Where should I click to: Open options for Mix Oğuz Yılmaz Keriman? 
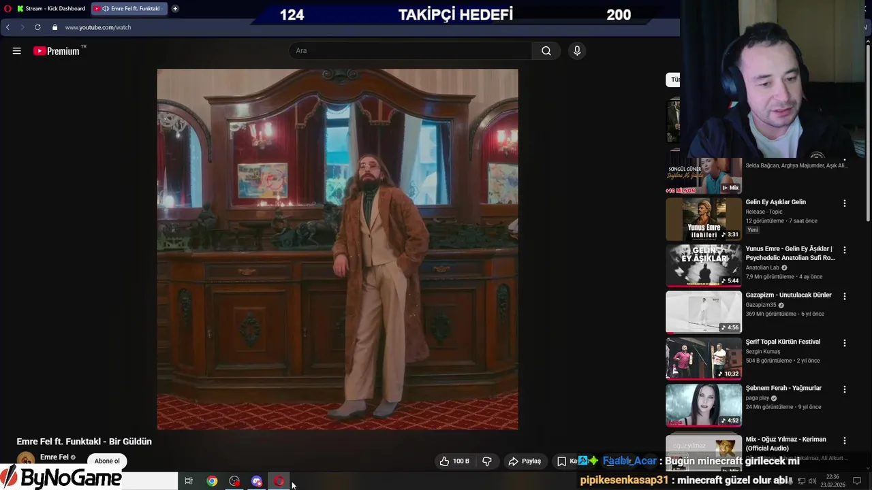coord(845,441)
